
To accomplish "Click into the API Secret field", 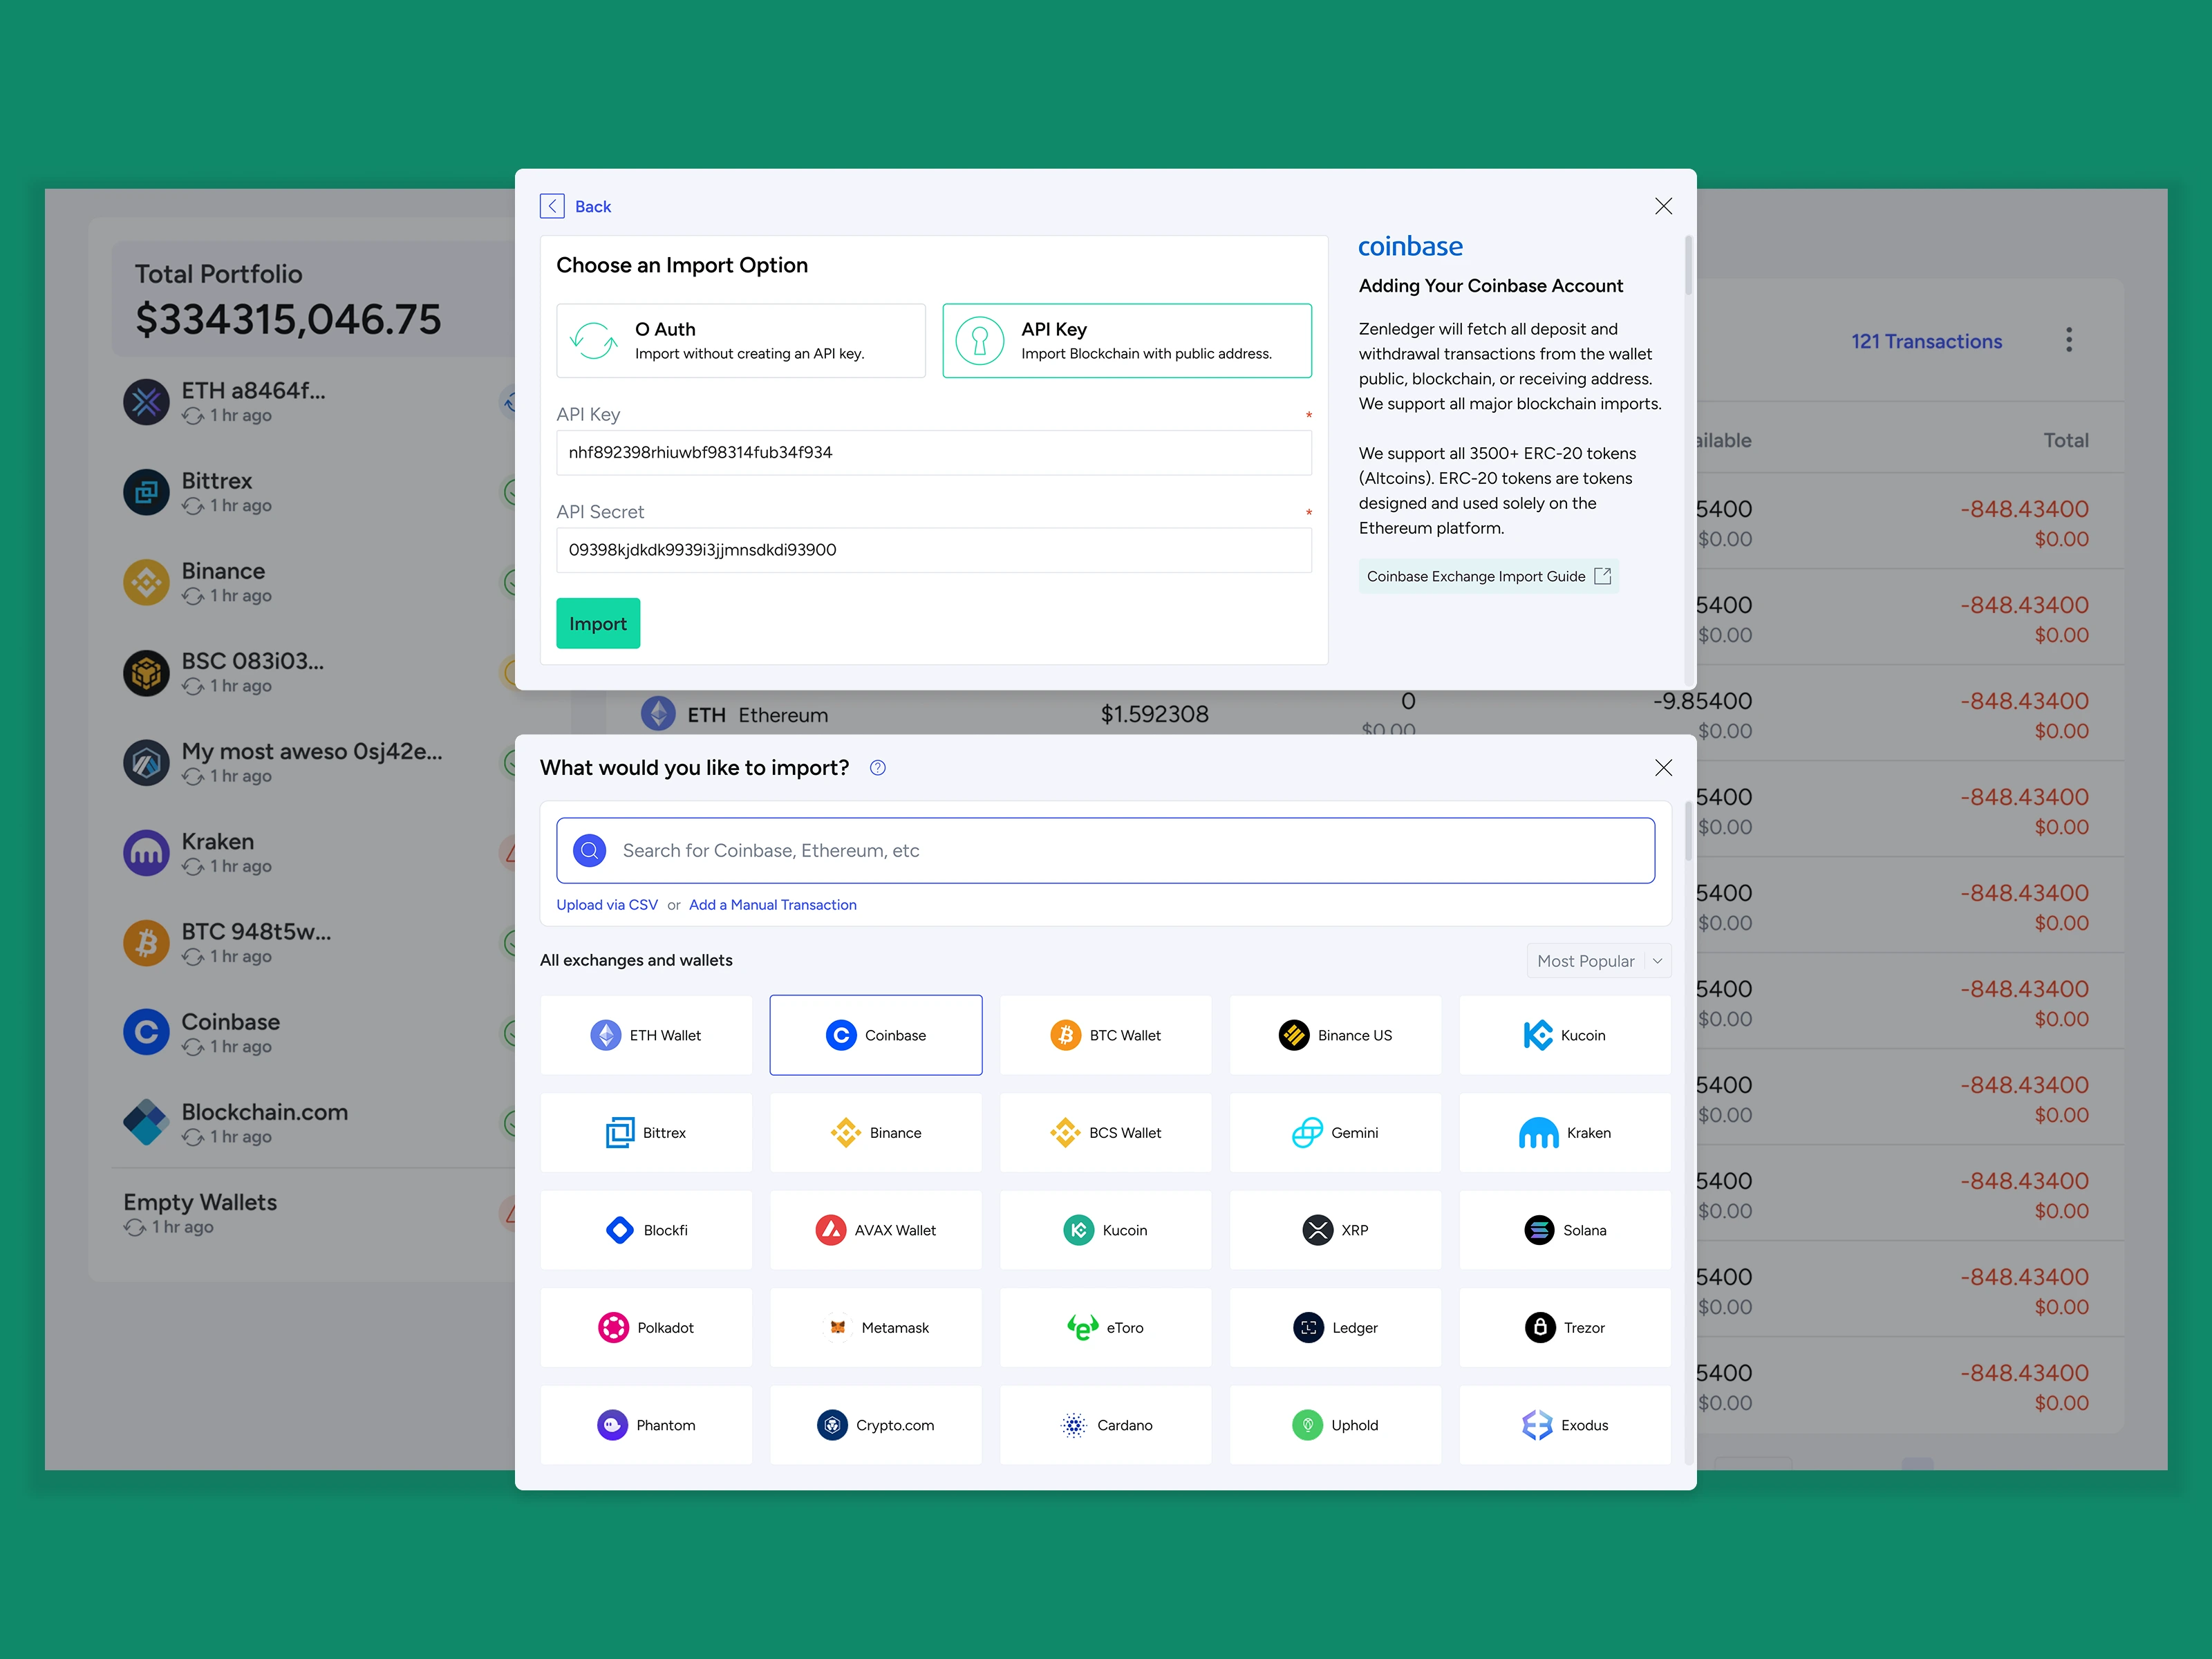I will [x=933, y=550].
